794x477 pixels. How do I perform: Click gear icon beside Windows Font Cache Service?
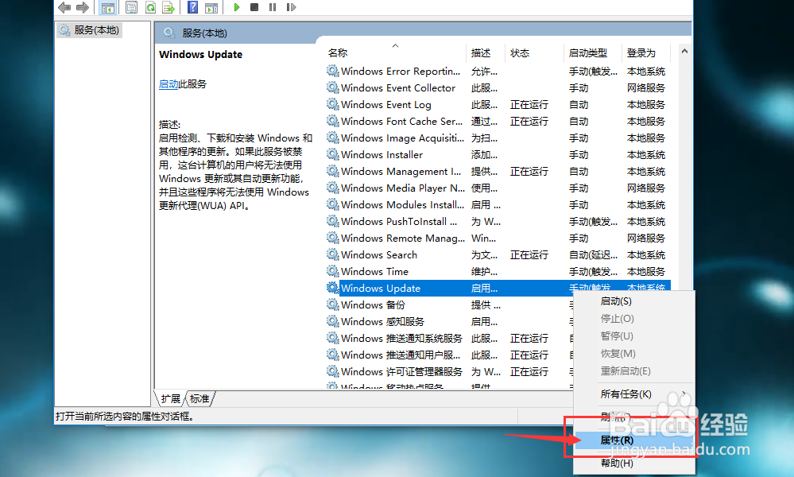(333, 121)
